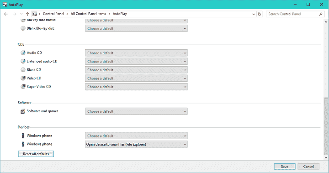Open the 'Open device to view files' dropdown
This screenshot has width=329, height=173.
(136, 144)
